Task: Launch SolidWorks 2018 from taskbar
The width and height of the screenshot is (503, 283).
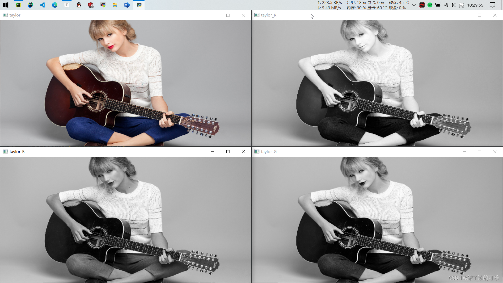Action: pyautogui.click(x=91, y=5)
